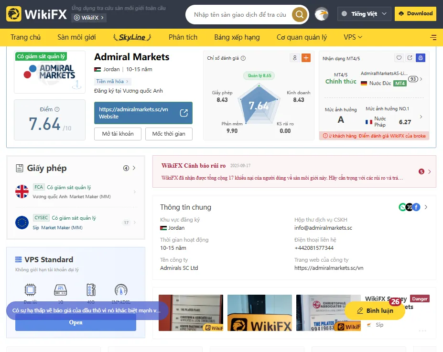The image size is (443, 352).
Task: Open the SkyLine menu item
Action: coord(132,37)
